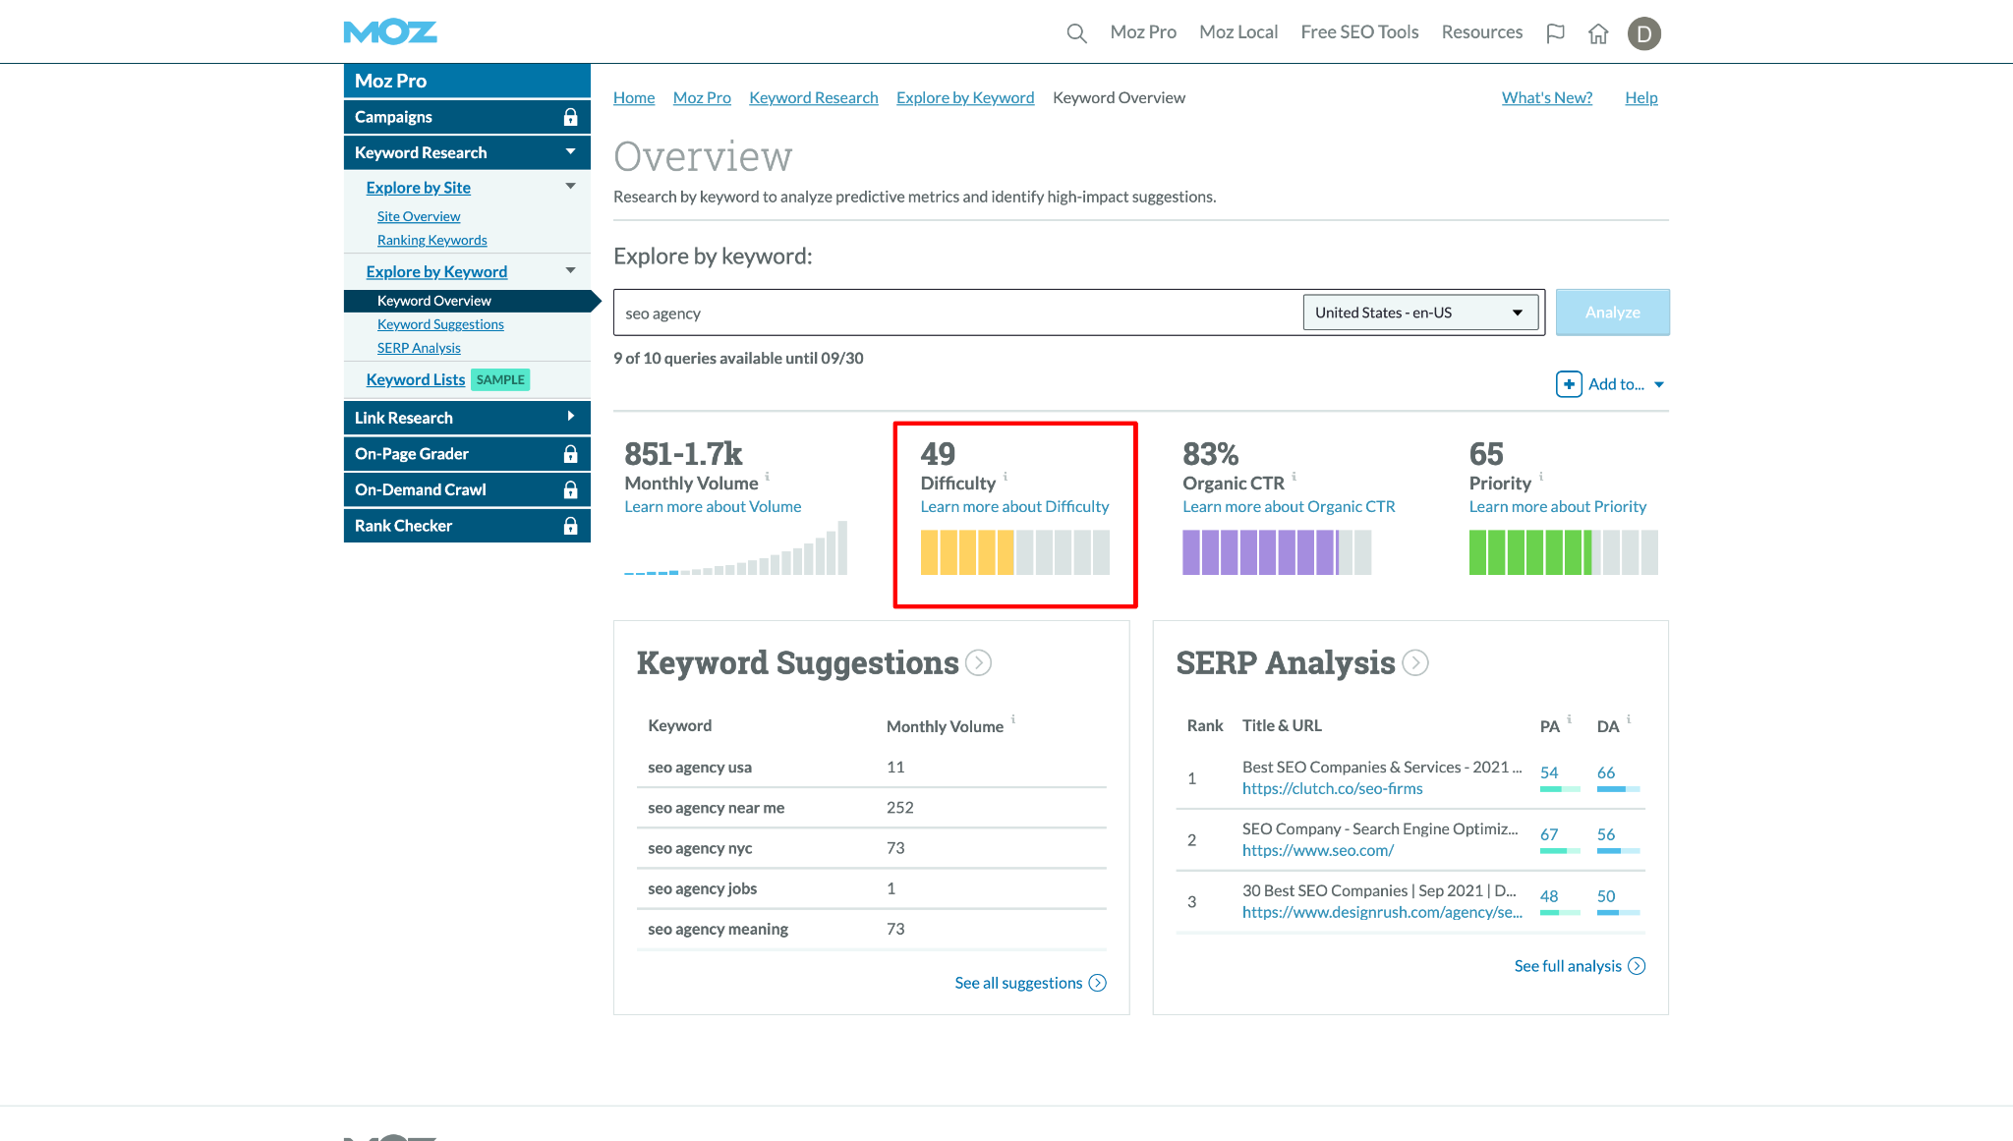
Task: Open the search magnifier icon
Action: (1076, 33)
